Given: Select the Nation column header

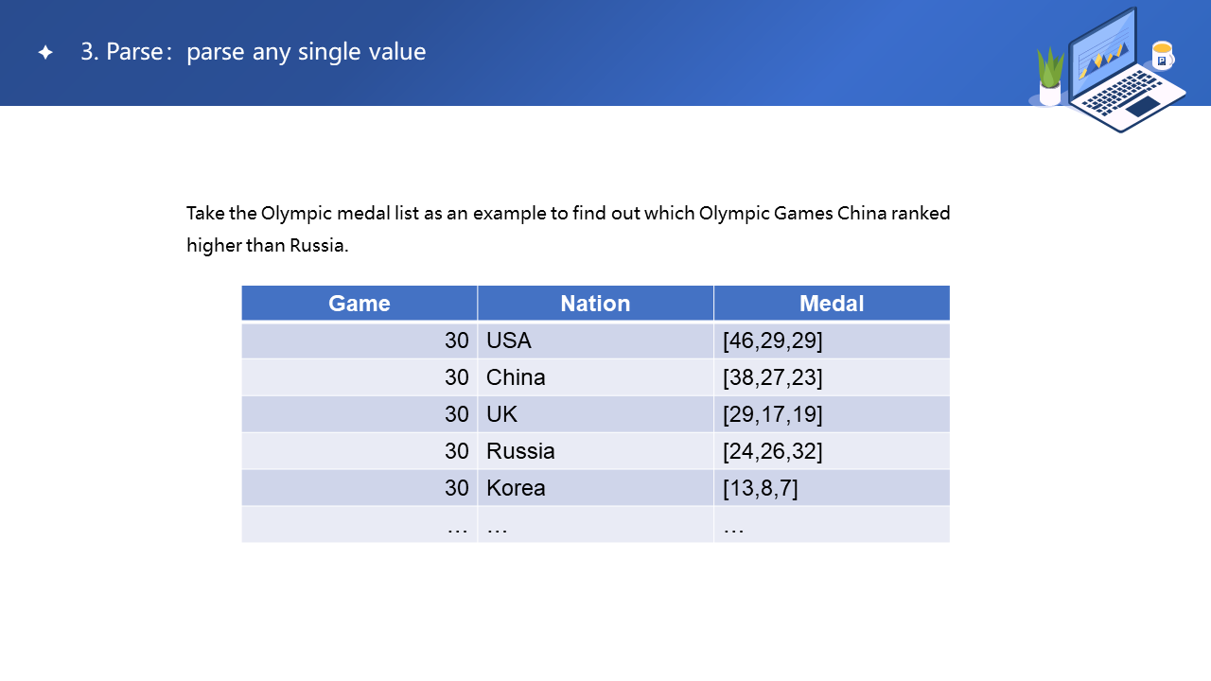Looking at the screenshot, I should 595,304.
